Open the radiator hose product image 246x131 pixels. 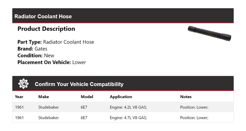(209, 33)
